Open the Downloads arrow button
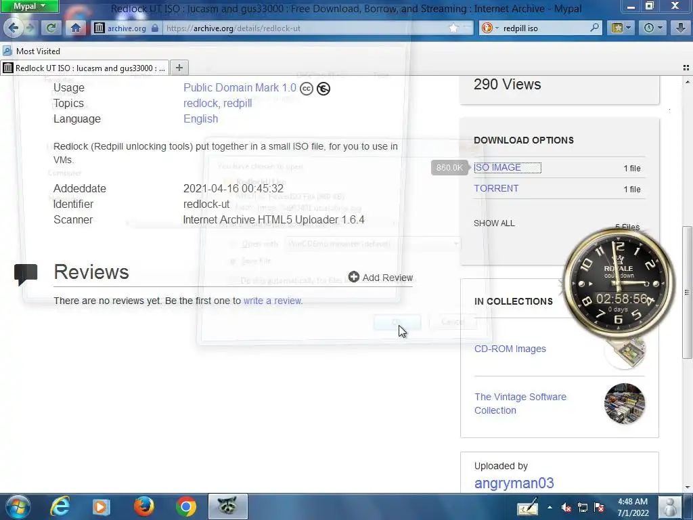Image resolution: width=693 pixels, height=520 pixels. (681, 28)
